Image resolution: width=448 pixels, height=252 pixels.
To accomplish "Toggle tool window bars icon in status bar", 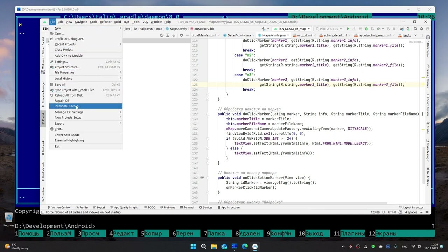I will click(x=43, y=212).
